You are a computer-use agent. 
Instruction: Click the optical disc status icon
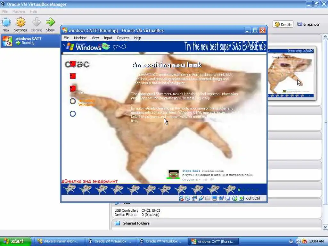[188, 198]
